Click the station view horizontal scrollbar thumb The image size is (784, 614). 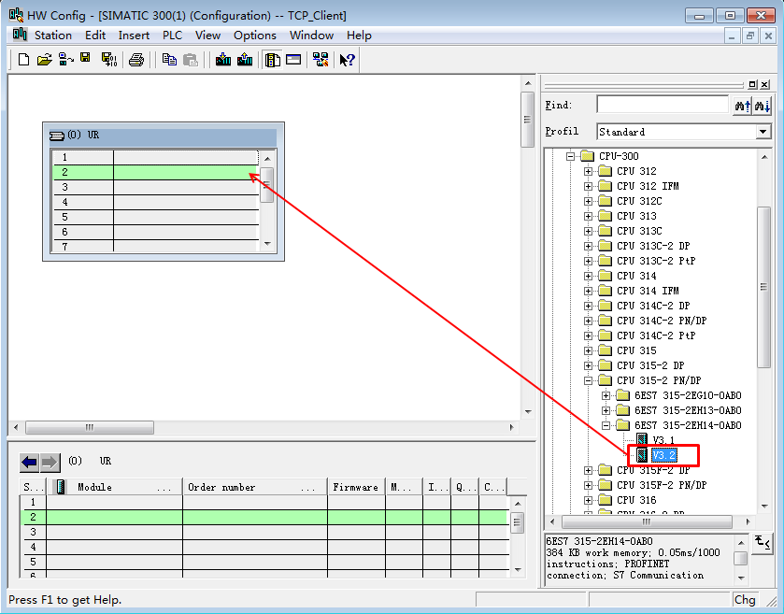[x=90, y=427]
